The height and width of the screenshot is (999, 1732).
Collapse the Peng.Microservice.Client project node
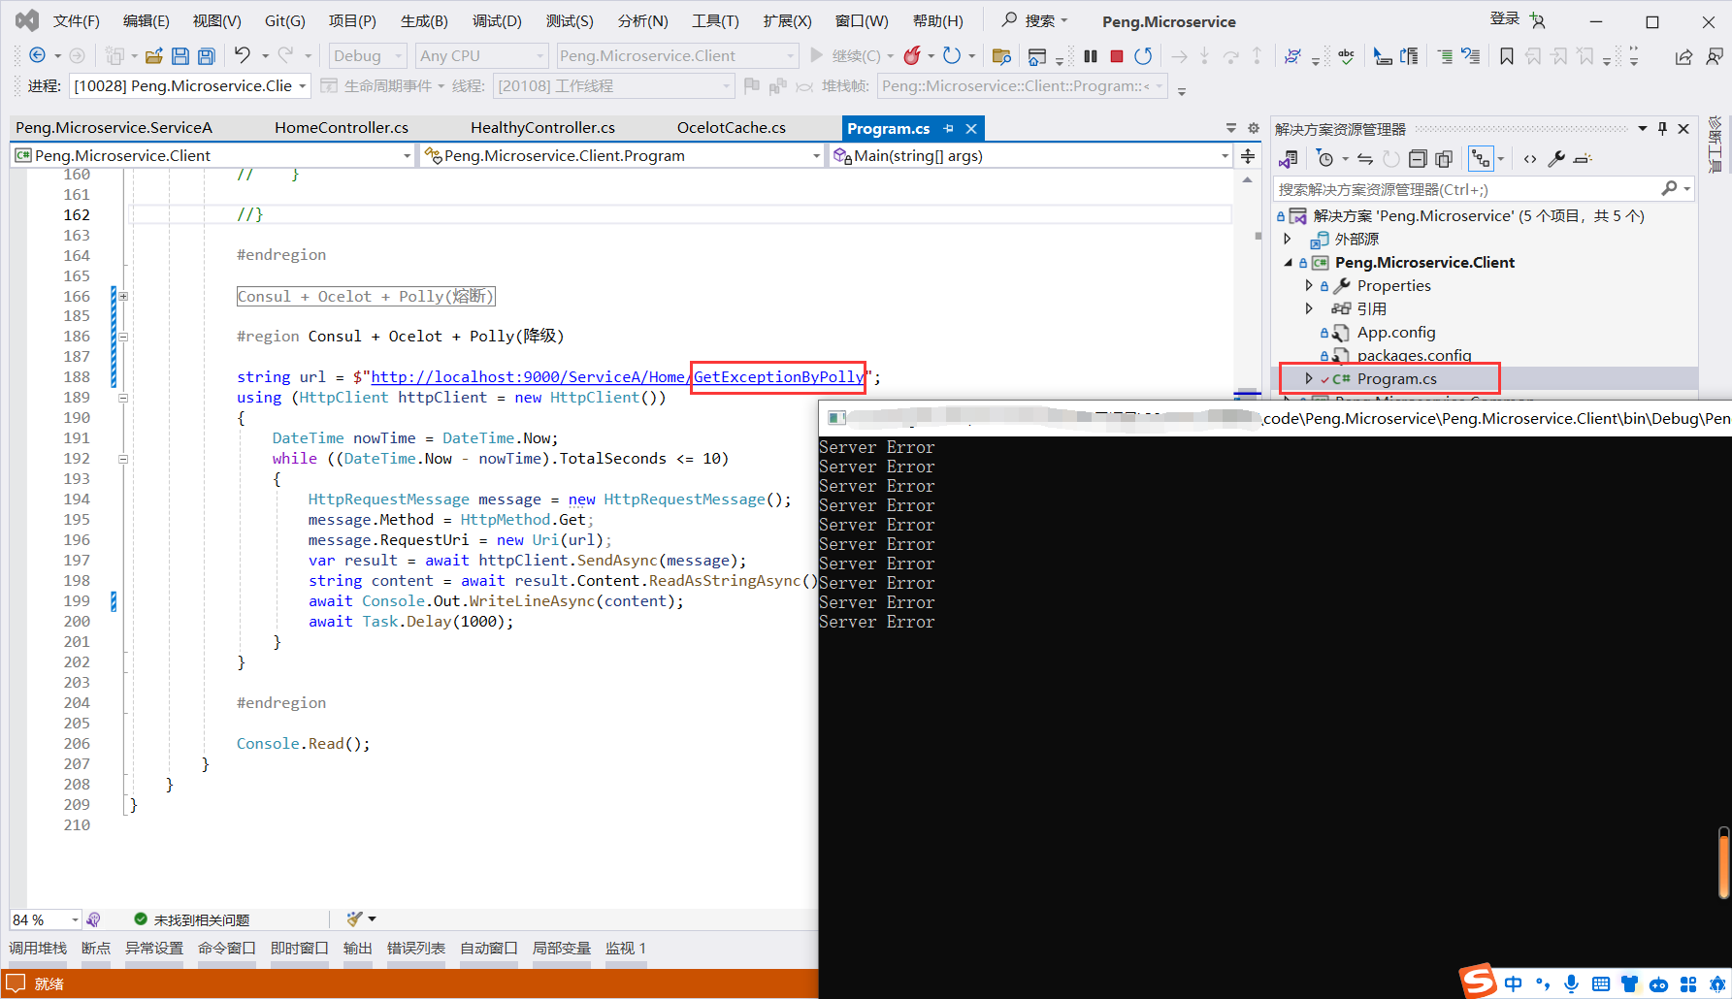pyautogui.click(x=1288, y=262)
